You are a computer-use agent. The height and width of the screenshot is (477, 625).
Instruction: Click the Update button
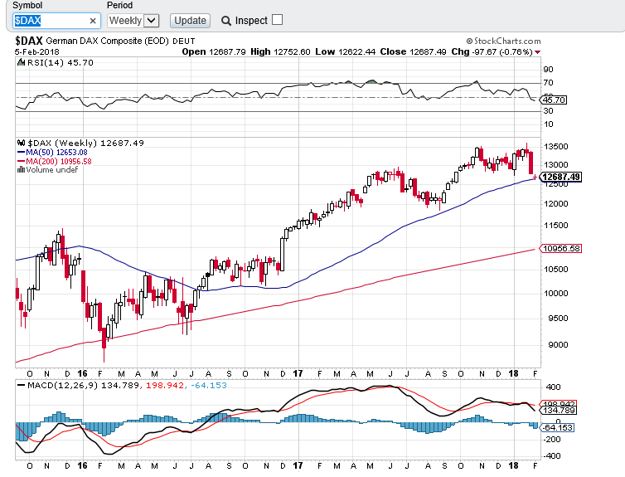(190, 21)
